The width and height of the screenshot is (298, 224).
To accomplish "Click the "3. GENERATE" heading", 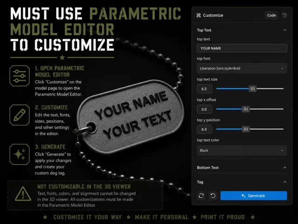I will [50, 147].
